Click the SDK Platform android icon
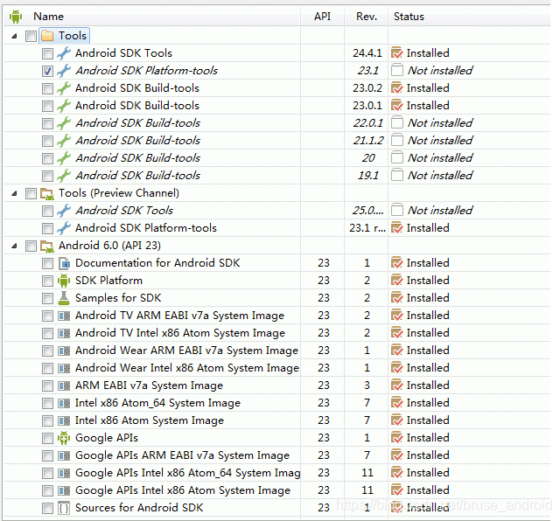560x521 pixels. coord(64,281)
